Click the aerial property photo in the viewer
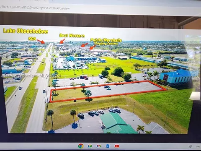The image size is (201, 151). pyautogui.click(x=98, y=80)
